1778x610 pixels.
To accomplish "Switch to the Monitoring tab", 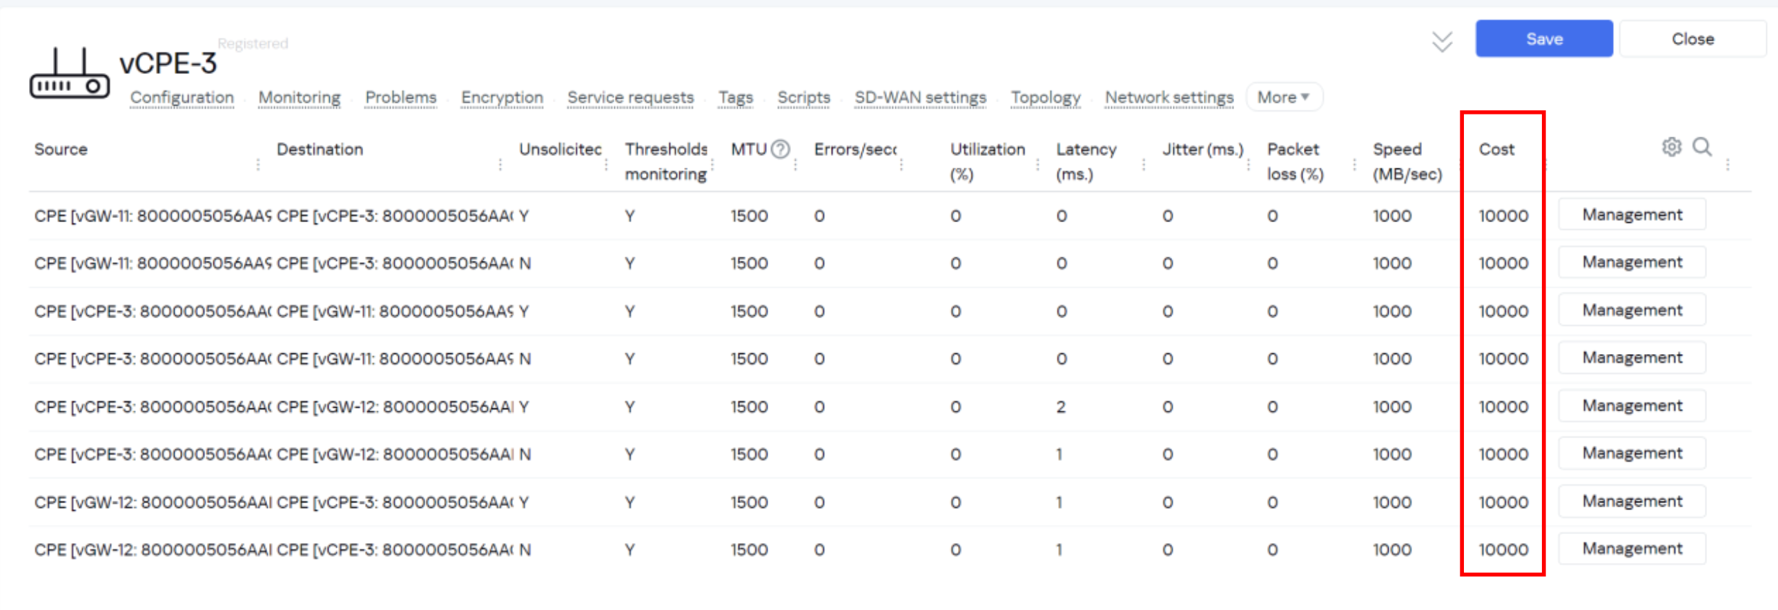I will tap(300, 97).
